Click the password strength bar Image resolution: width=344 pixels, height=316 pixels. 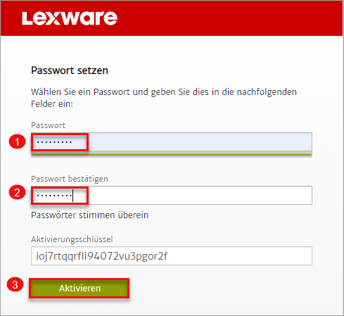pyautogui.click(x=172, y=155)
